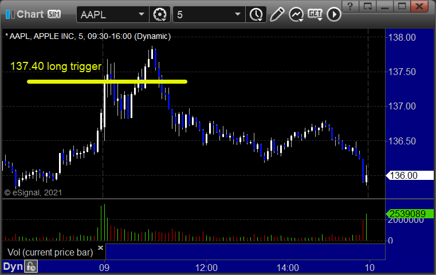Toggle the Dyn scale lock icon
The height and width of the screenshot is (275, 436).
[31, 267]
